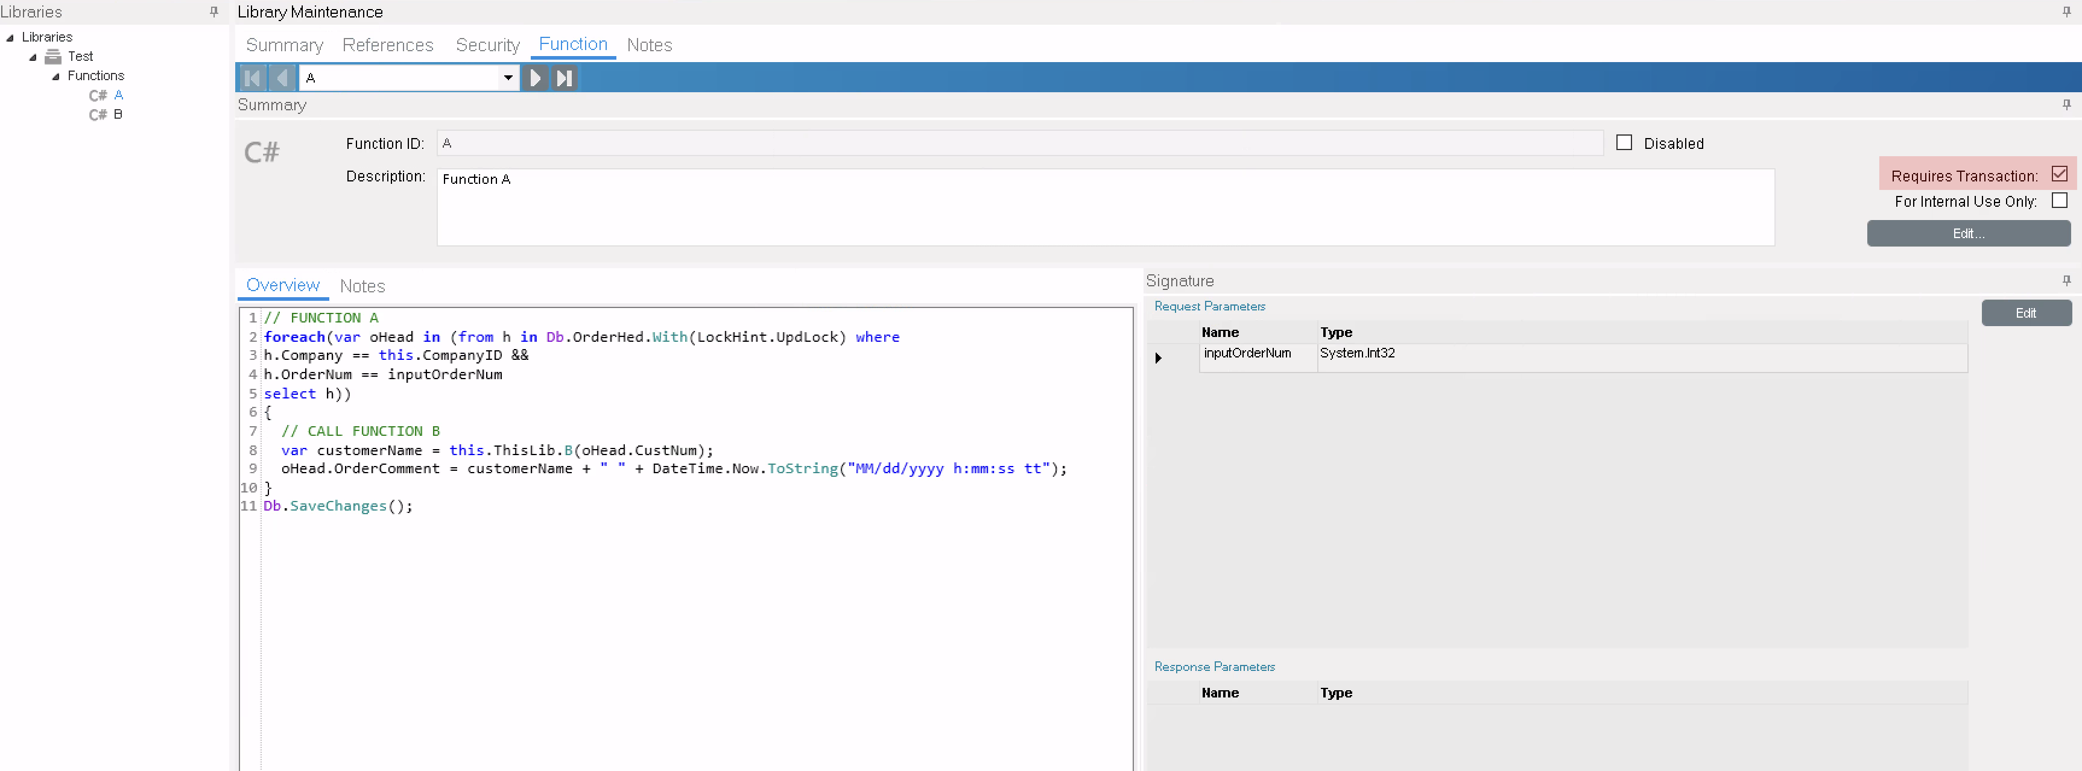Pin the Summary section
This screenshot has width=2082, height=771.
coord(2066,105)
